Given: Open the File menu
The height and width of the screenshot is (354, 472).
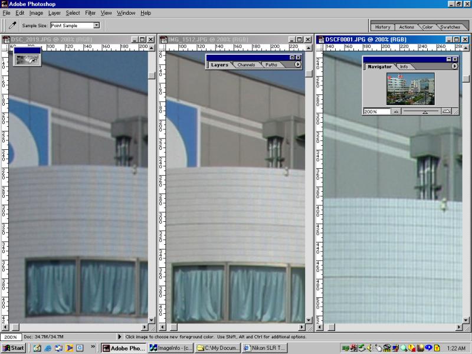Looking at the screenshot, I should click(x=6, y=13).
